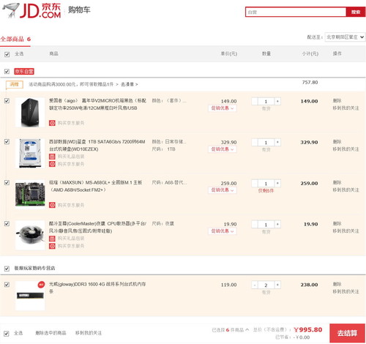The width and height of the screenshot is (366, 344).
Task: Click JD service icon under CoolerMaster cooler
Action: (x=52, y=246)
